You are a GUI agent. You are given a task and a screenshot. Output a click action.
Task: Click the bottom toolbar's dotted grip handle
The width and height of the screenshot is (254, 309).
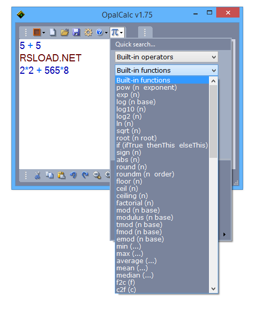coord(26,175)
